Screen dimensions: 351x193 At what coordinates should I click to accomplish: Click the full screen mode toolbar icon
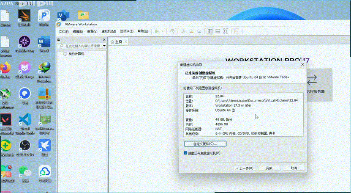(x=226, y=31)
